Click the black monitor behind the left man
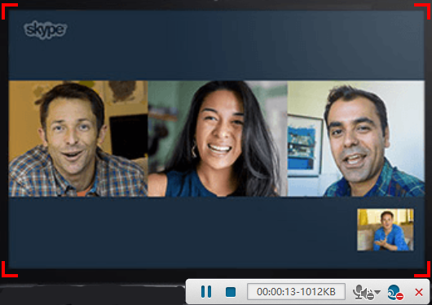Image resolution: width=432 pixels, height=305 pixels. [129, 137]
